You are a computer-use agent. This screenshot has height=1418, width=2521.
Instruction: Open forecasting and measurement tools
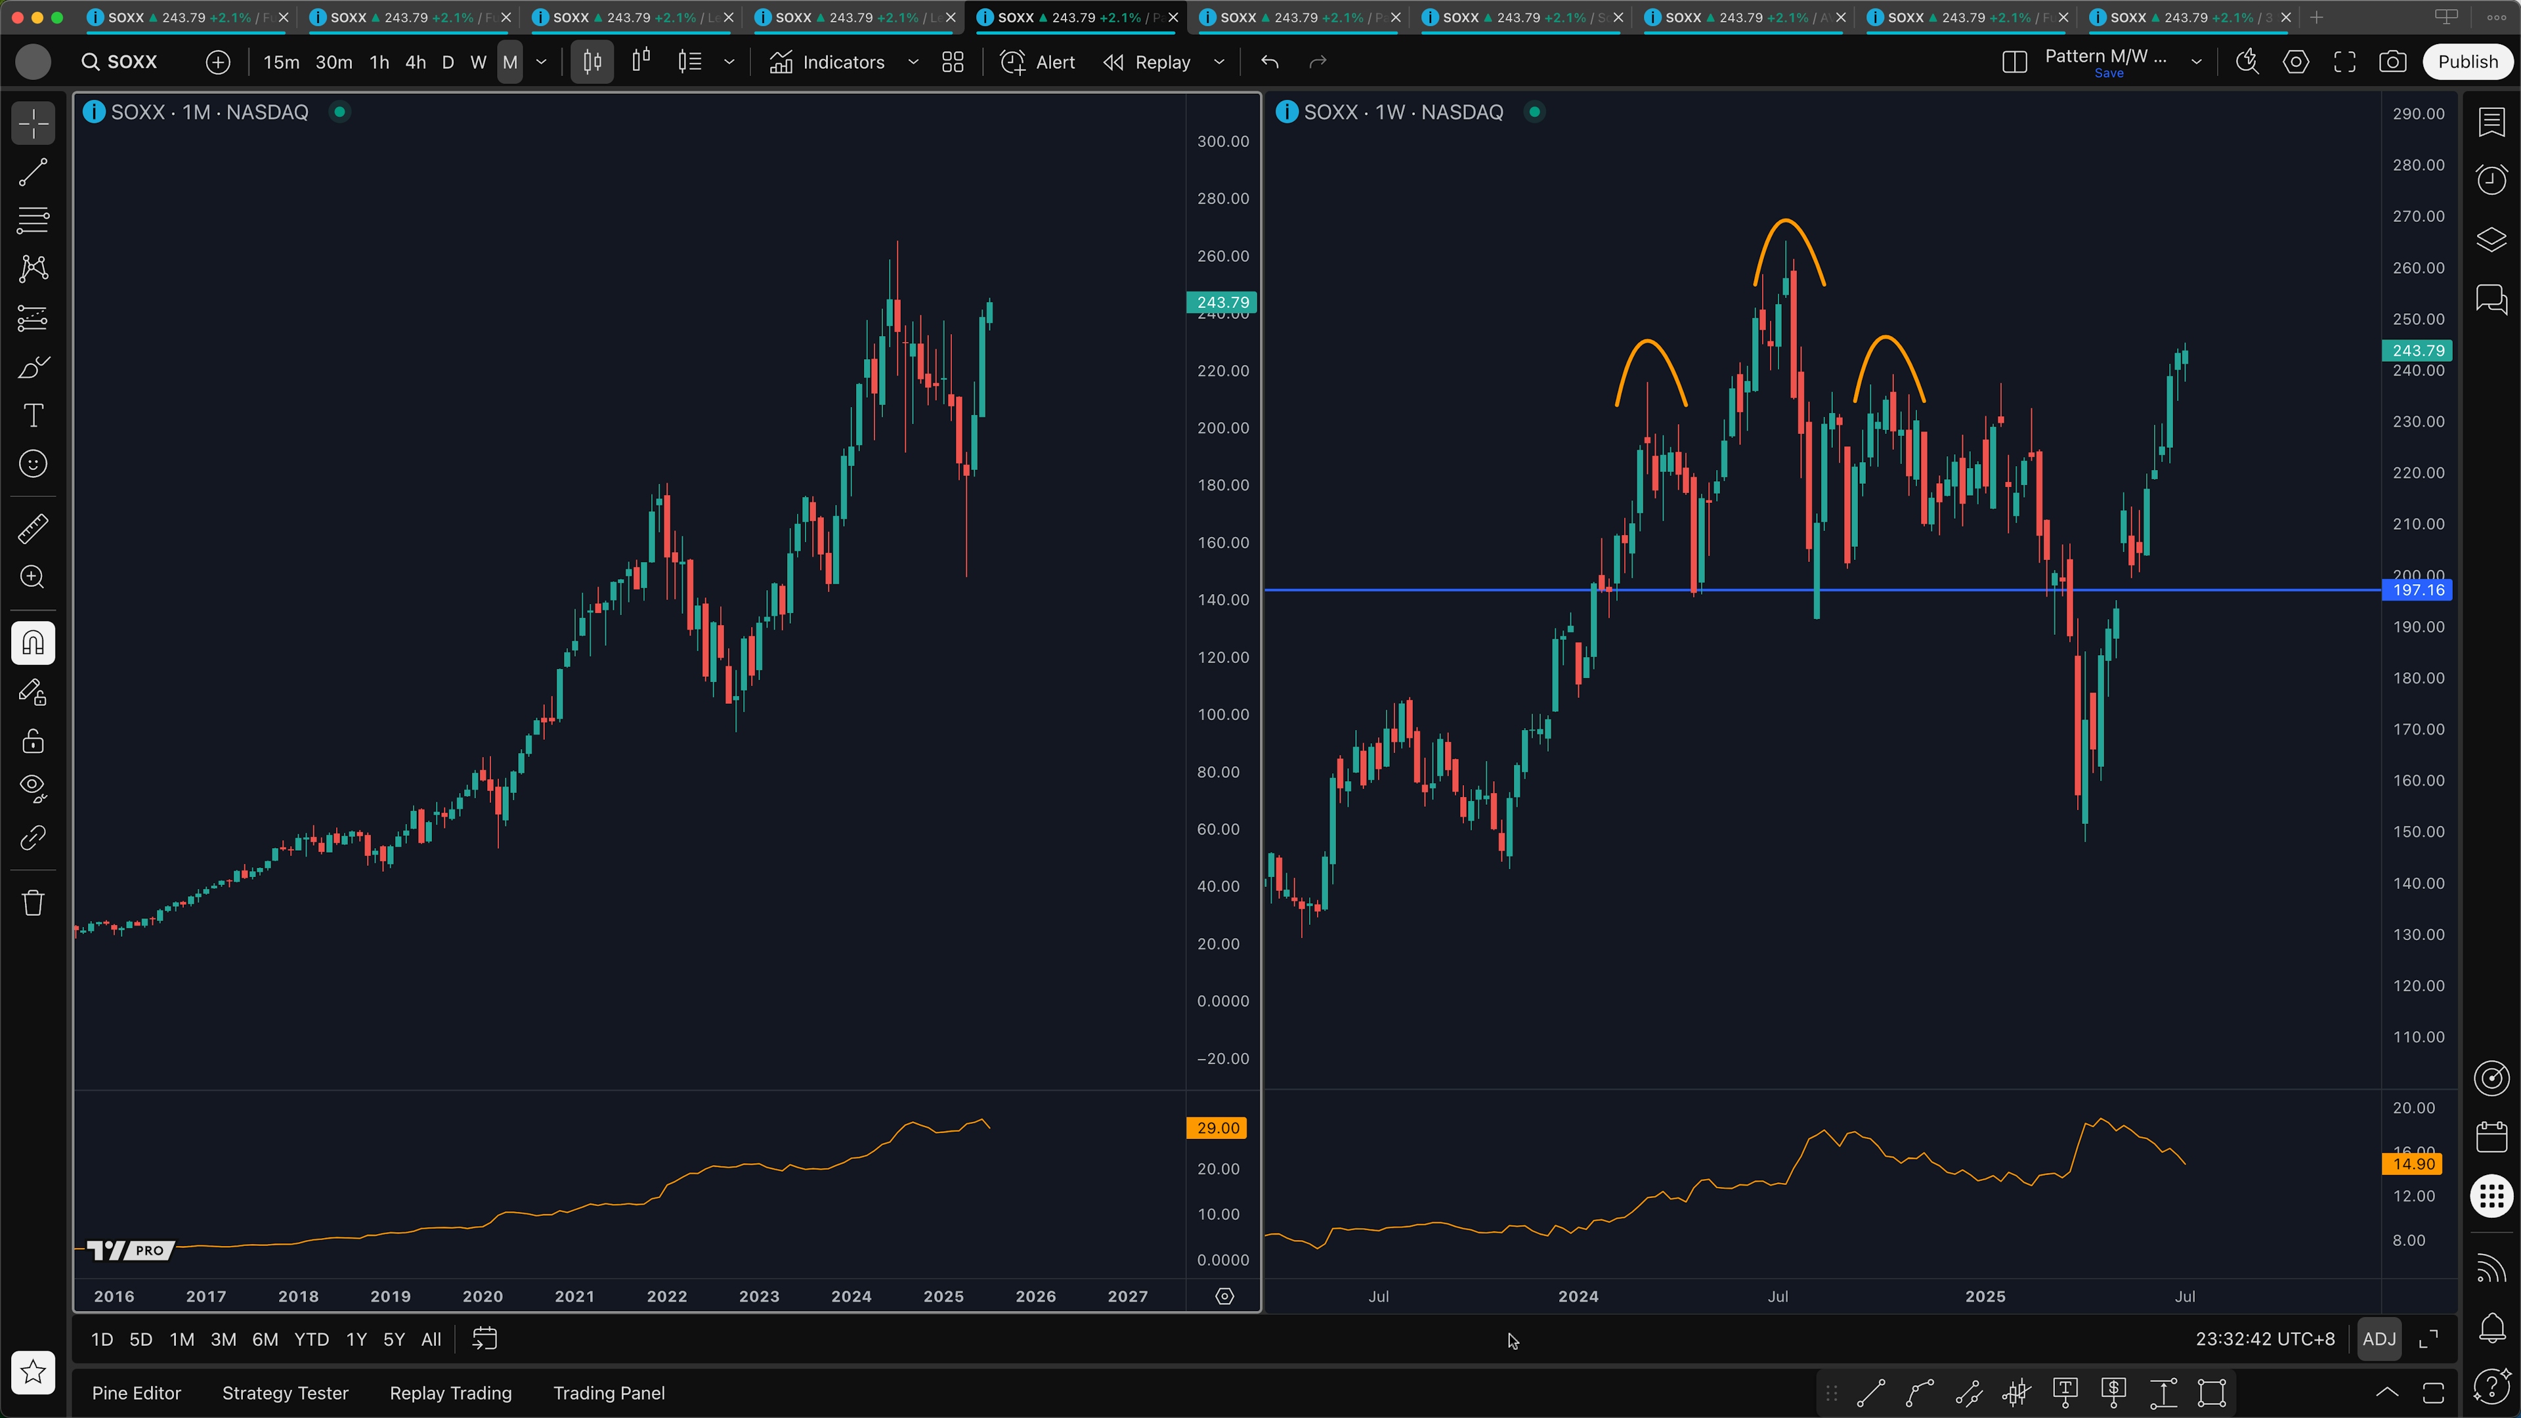[33, 318]
